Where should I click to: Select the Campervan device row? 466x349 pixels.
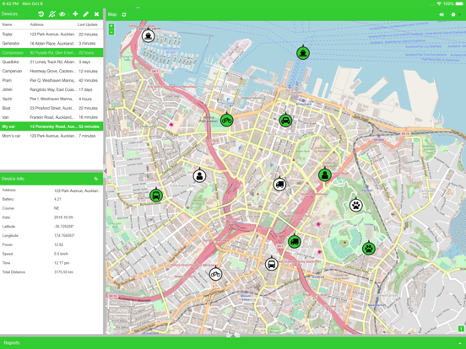(x=51, y=71)
